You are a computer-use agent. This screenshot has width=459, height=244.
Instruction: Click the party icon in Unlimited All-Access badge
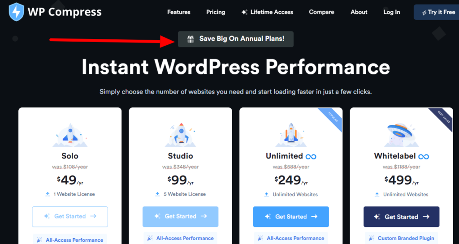coord(260,239)
